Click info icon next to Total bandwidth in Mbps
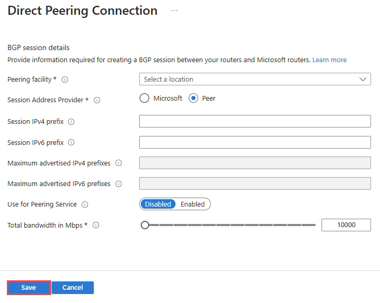 pos(96,225)
